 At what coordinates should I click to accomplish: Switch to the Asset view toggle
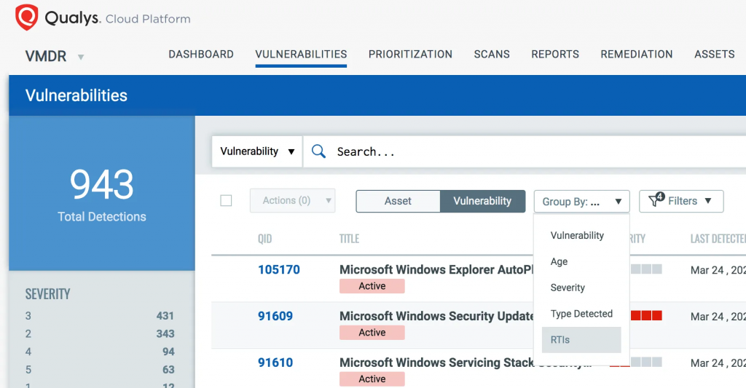pos(398,201)
